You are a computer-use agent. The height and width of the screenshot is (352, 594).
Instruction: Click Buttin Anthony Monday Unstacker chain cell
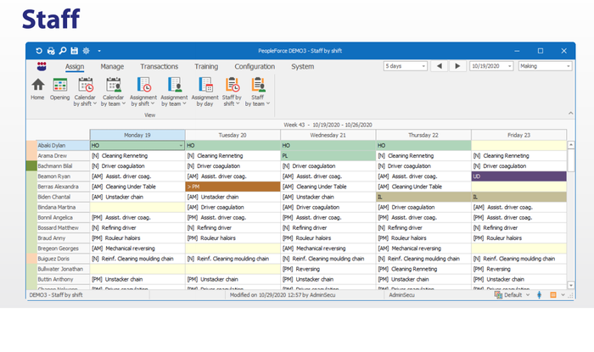pyautogui.click(x=137, y=279)
